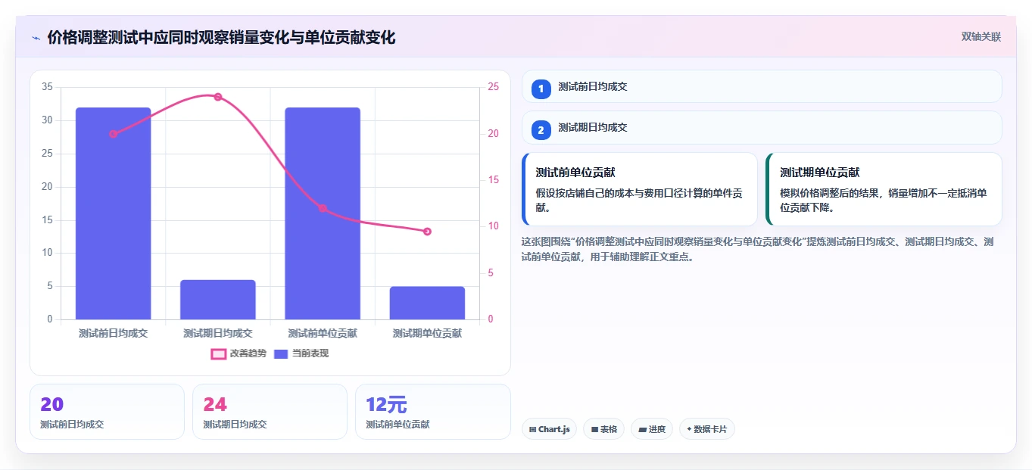Click the description starting 模拟价格调整后的结果
The width and height of the screenshot is (1032, 470).
[884, 201]
